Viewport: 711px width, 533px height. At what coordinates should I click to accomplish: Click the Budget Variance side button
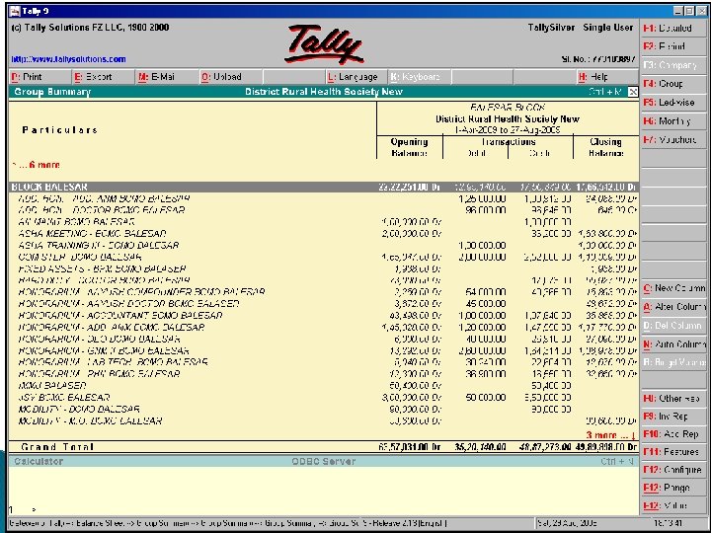(673, 362)
